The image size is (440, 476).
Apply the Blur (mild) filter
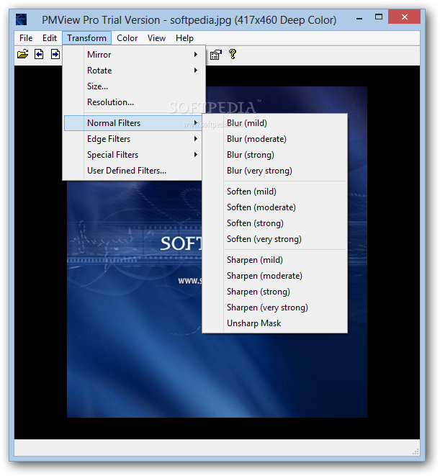click(x=275, y=123)
